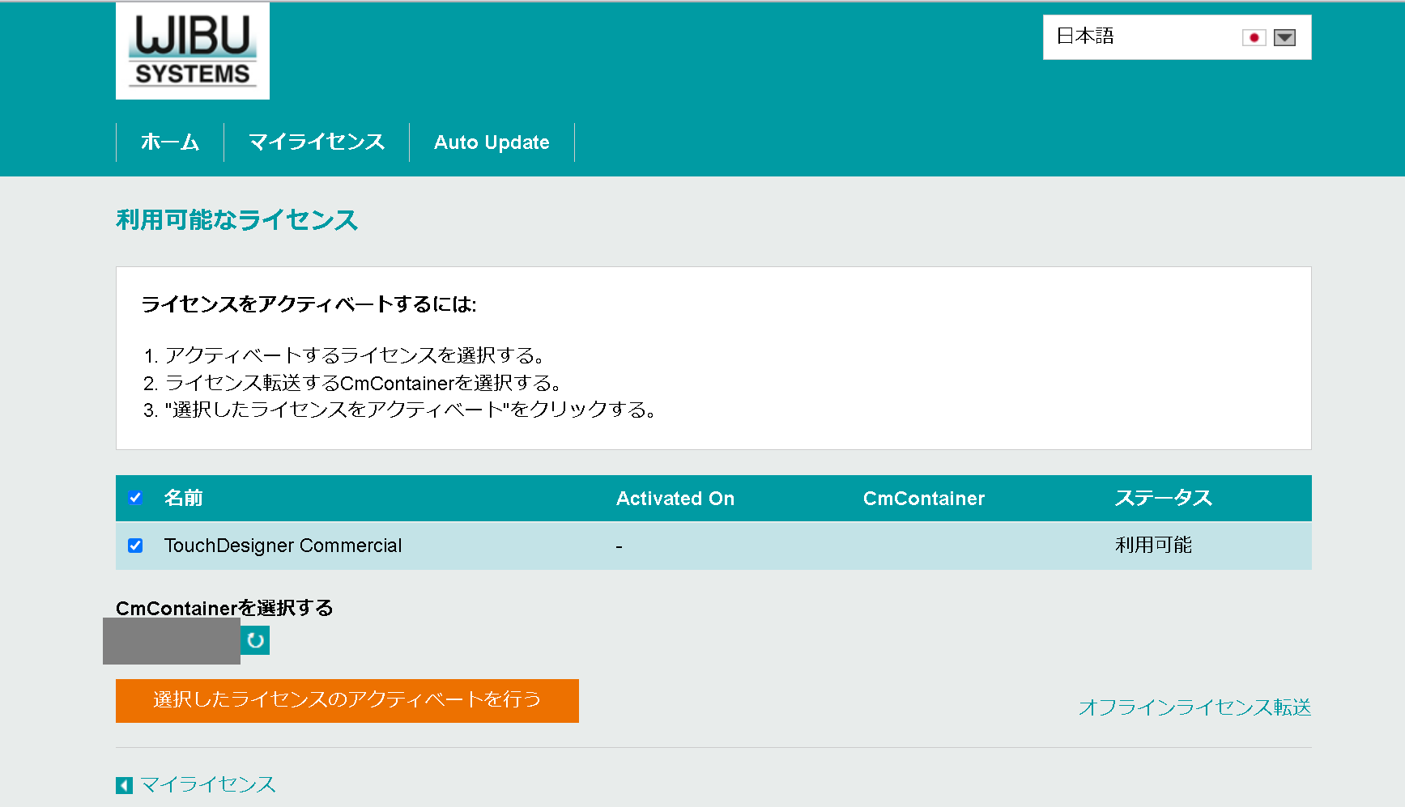Click the language dropdown arrow

(1284, 37)
